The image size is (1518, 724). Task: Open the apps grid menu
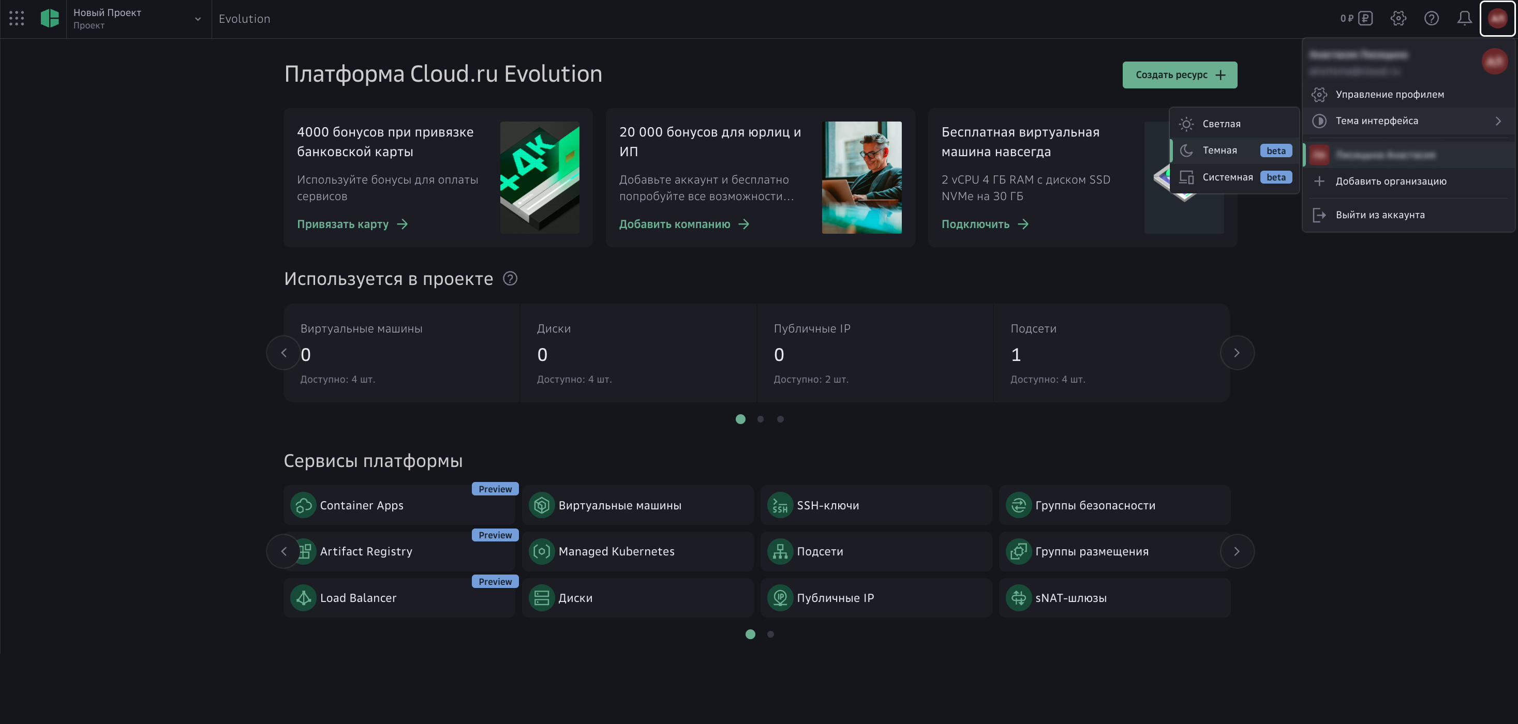point(17,18)
